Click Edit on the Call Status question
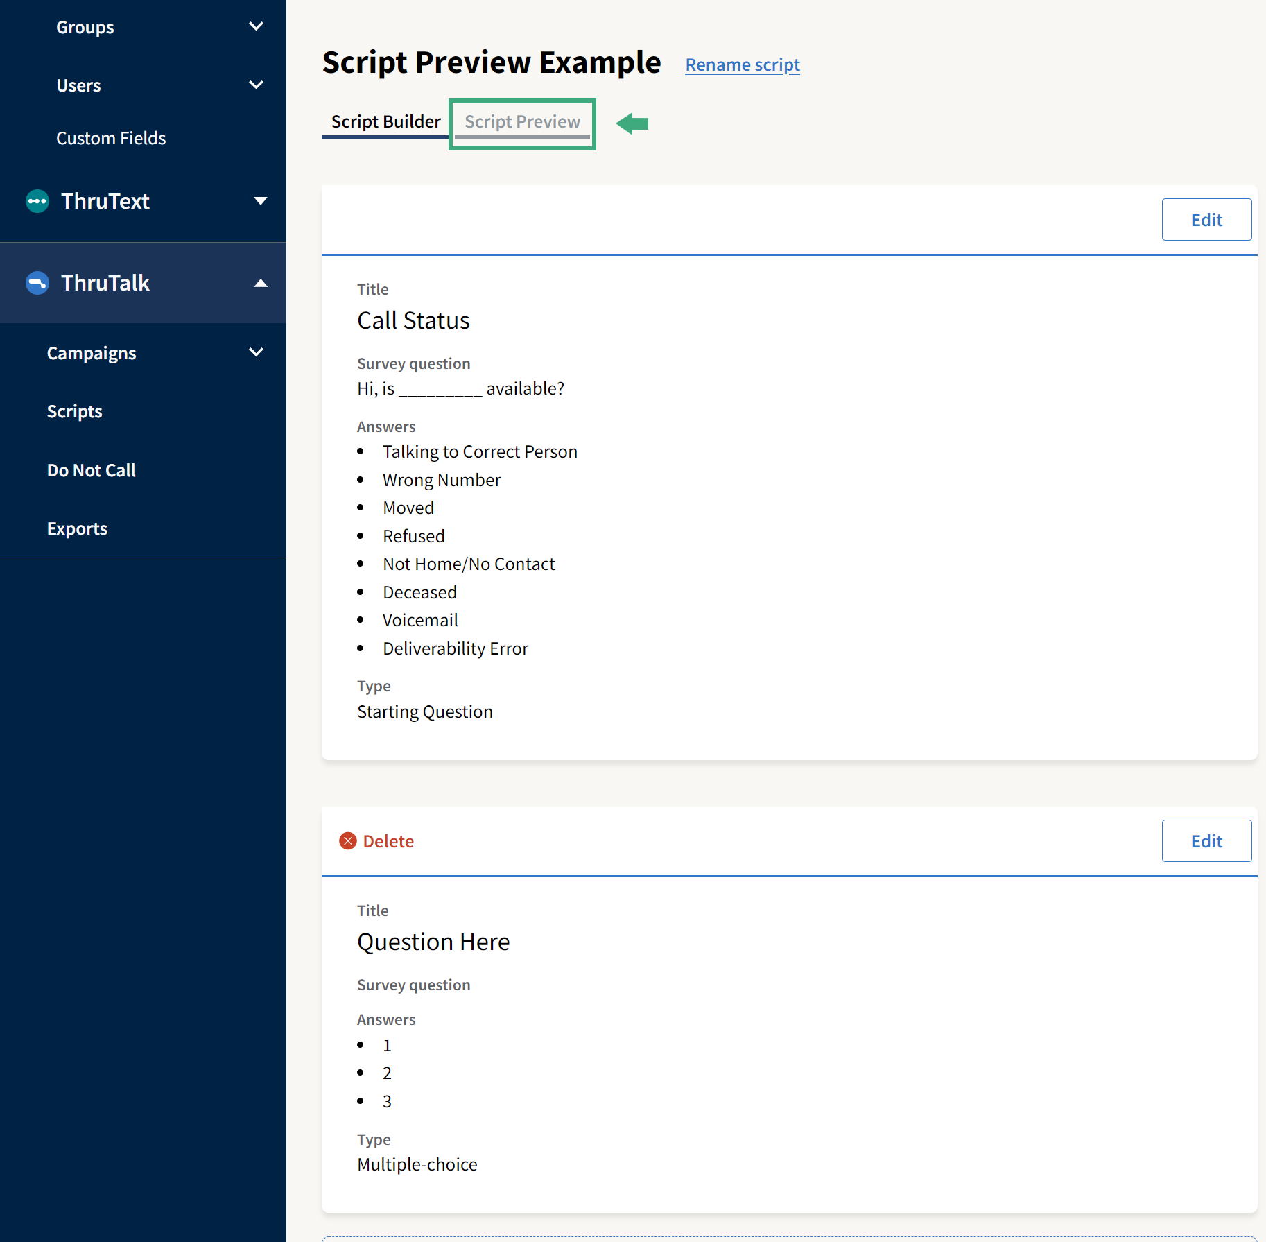The image size is (1266, 1242). 1206,219
